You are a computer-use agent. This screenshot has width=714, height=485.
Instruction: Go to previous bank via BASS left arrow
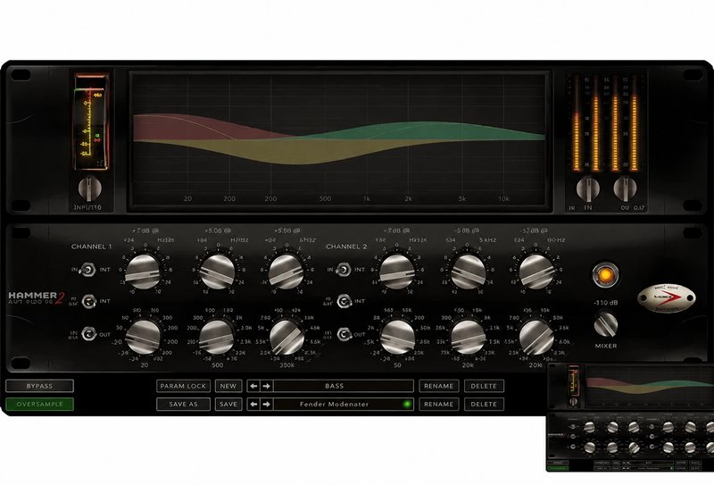(x=253, y=386)
